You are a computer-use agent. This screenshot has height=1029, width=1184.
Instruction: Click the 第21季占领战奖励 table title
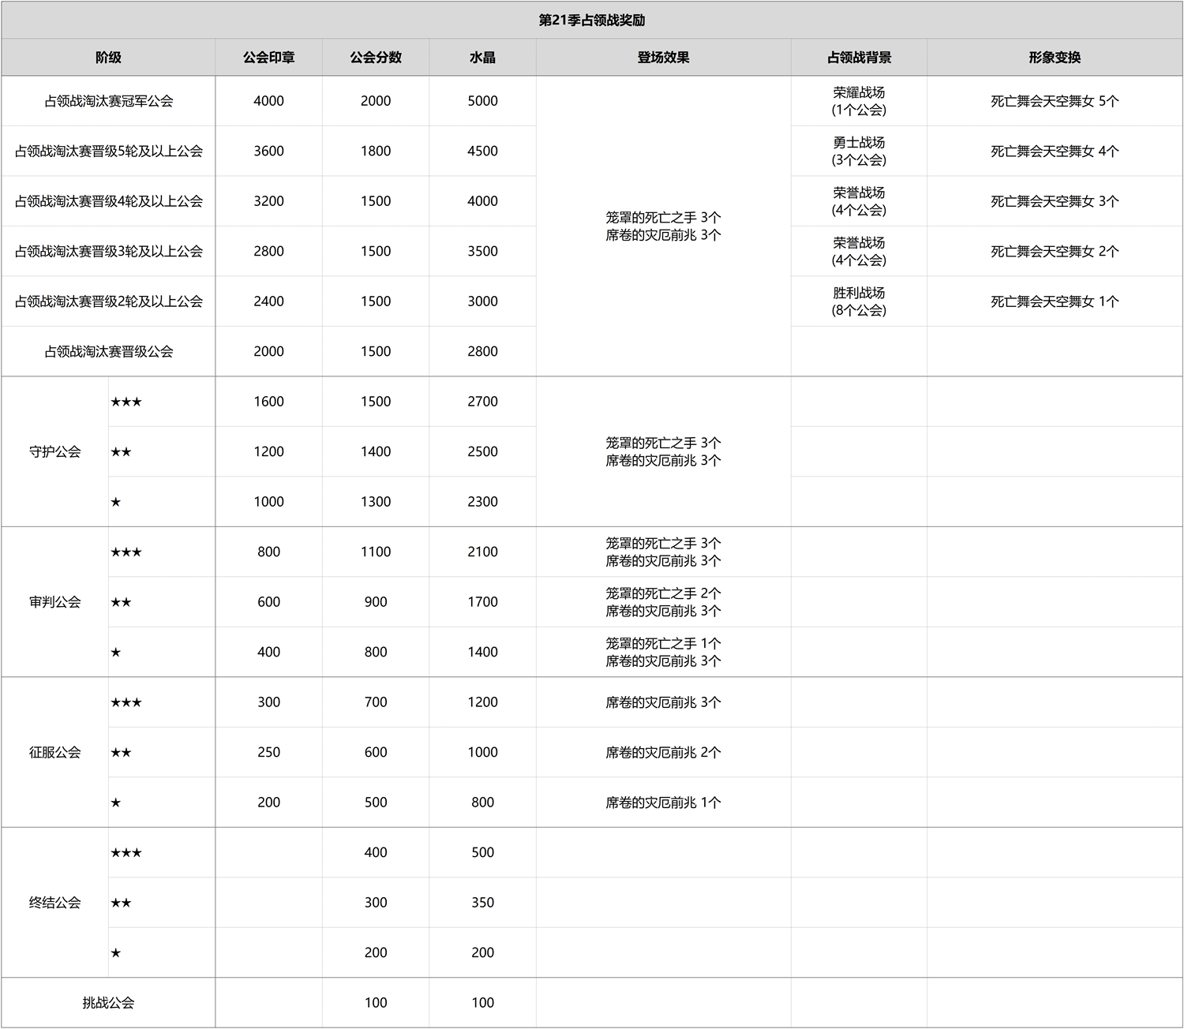[592, 21]
